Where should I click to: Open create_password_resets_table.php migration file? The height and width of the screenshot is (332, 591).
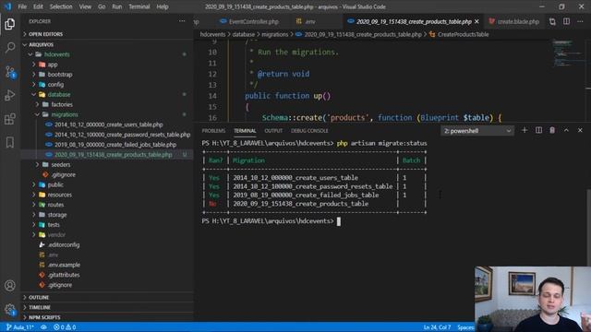pos(123,135)
